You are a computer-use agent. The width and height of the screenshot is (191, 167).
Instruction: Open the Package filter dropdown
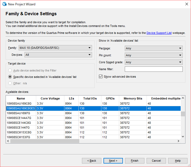(153, 48)
